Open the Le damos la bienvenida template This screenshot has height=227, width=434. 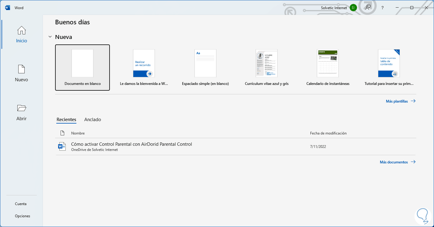tap(144, 68)
